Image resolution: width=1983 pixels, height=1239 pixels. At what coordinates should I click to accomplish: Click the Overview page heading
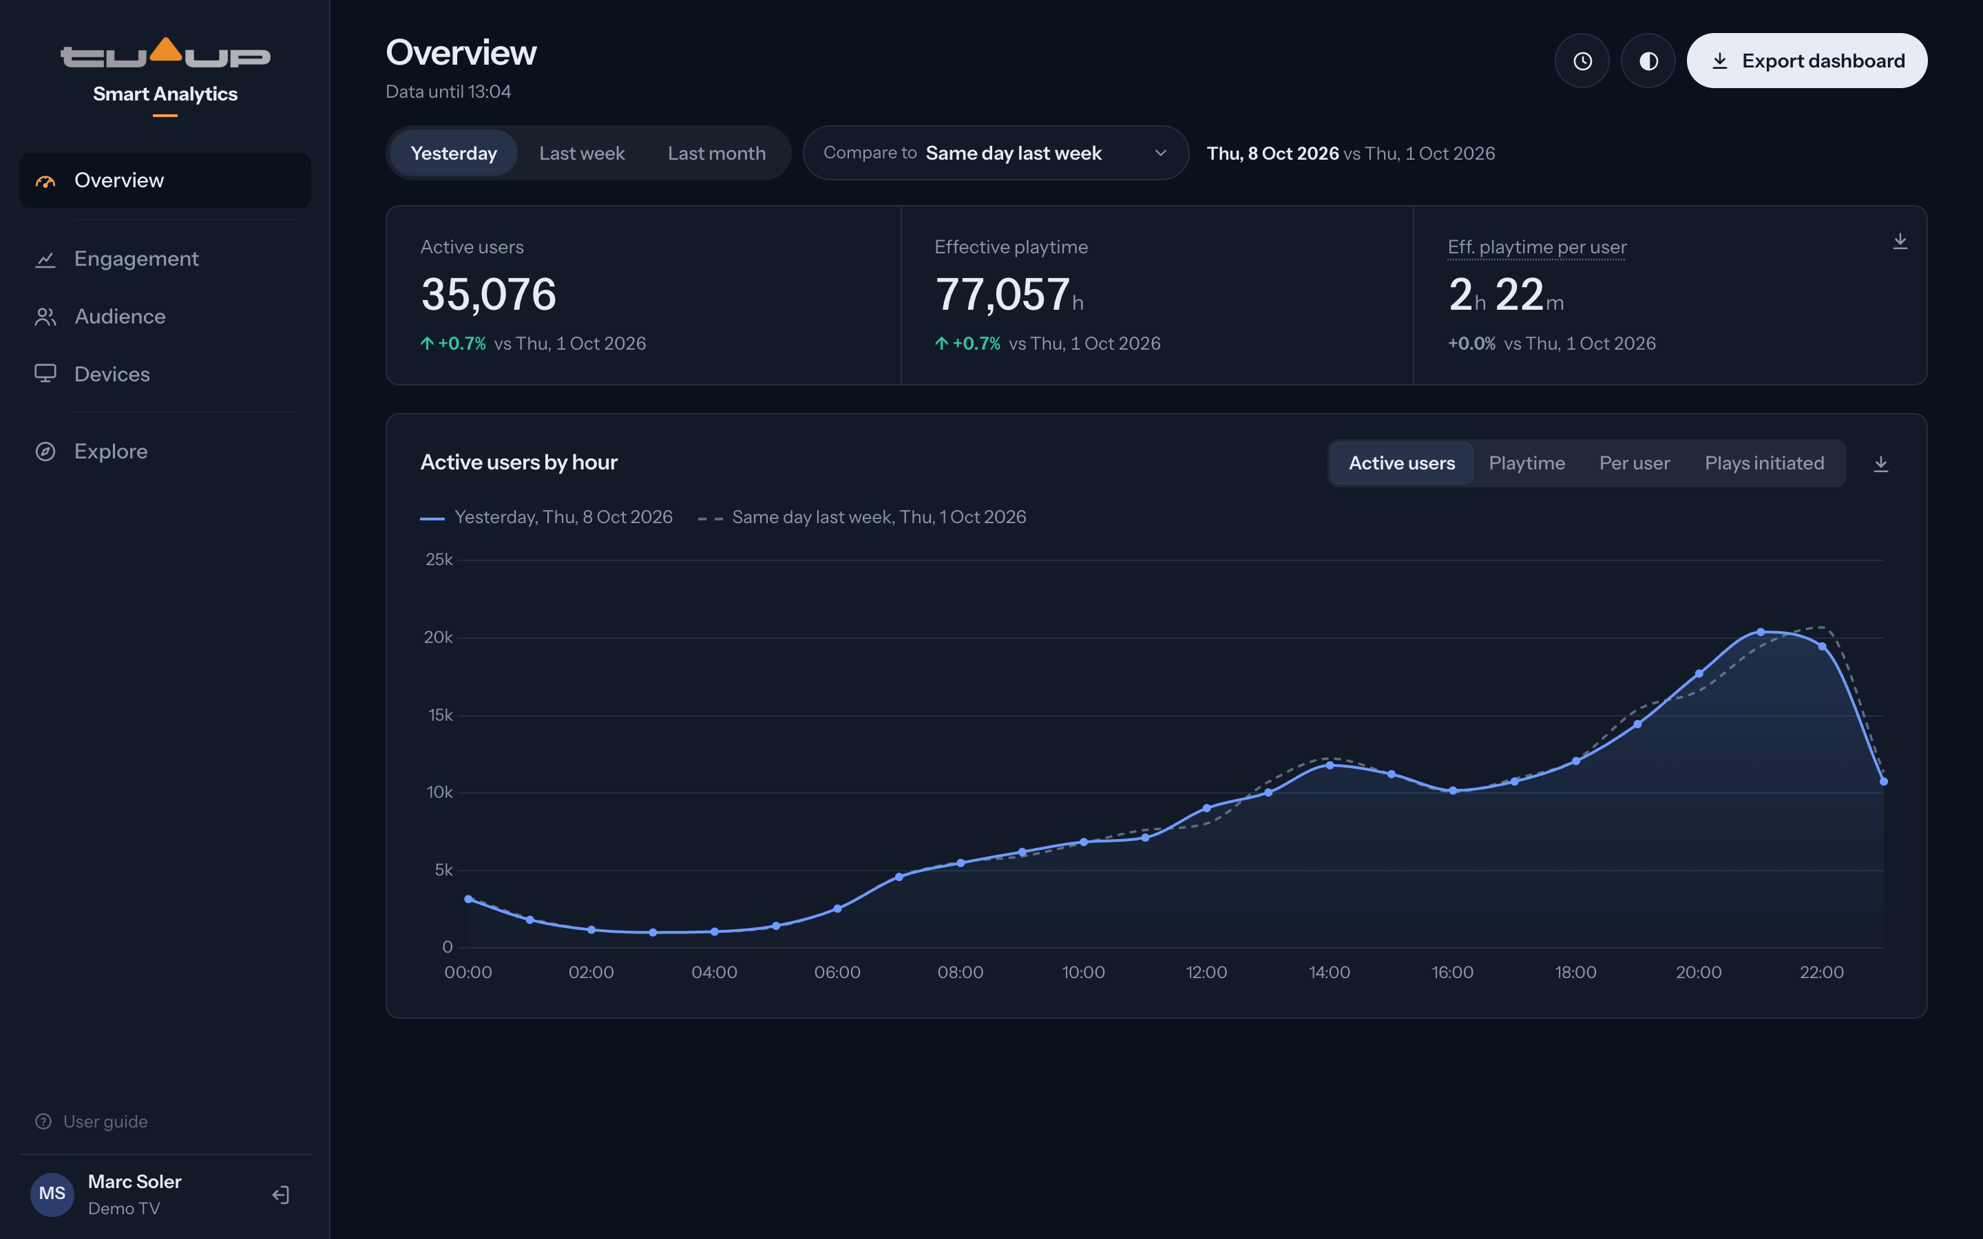(x=461, y=52)
